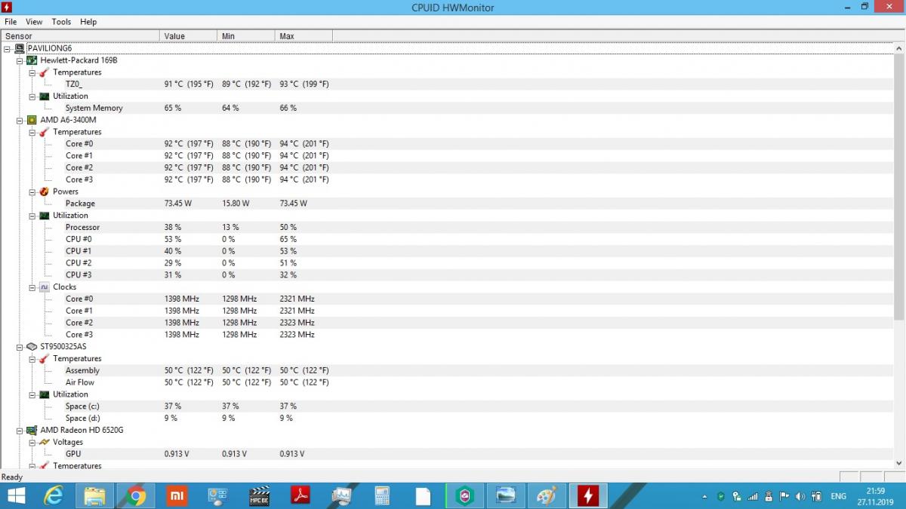Screen dimensions: 906x509
Task: Click the 73.45 W package value
Action: [178, 204]
